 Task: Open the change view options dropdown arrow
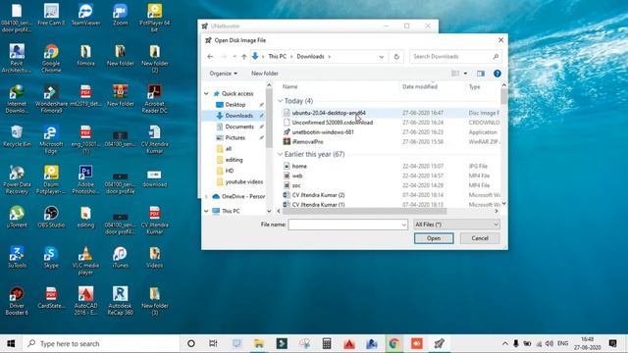(x=465, y=74)
